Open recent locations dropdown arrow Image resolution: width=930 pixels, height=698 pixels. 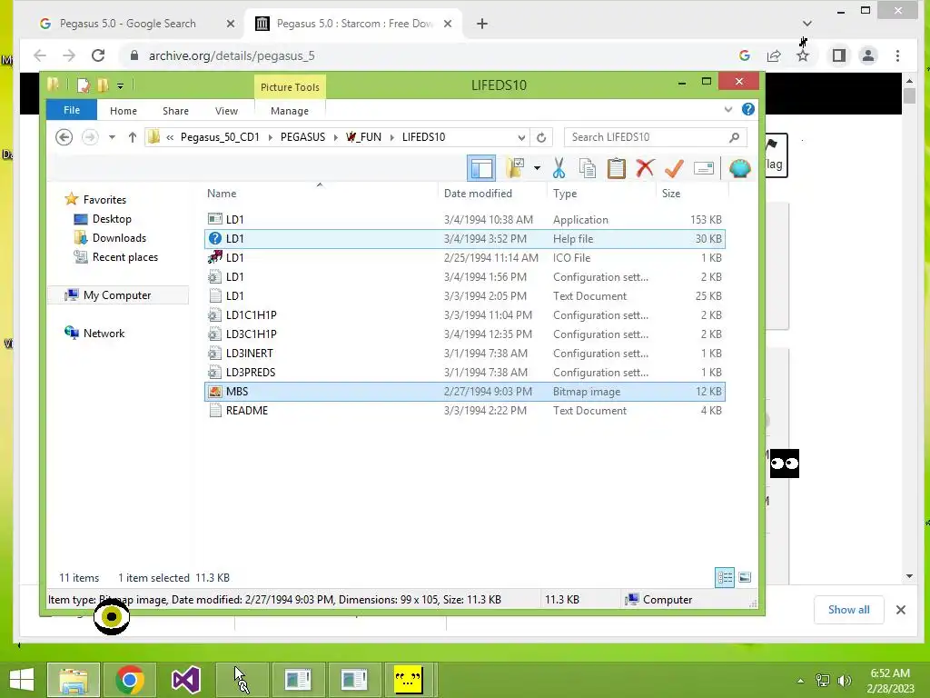pyautogui.click(x=112, y=138)
